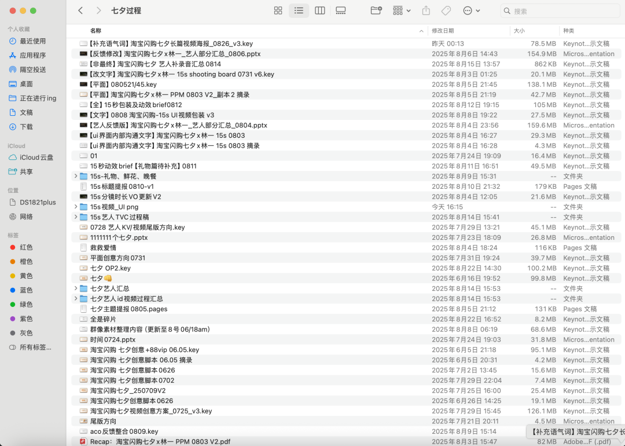Image resolution: width=625 pixels, height=446 pixels.
Task: Go back with the left arrow button
Action: pos(80,11)
